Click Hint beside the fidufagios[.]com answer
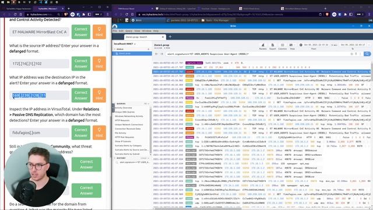Screen dimensions: 373x210 point(99,132)
